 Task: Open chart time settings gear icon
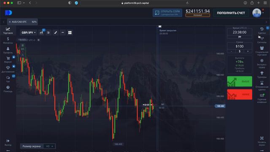pyautogui.click(x=38, y=40)
